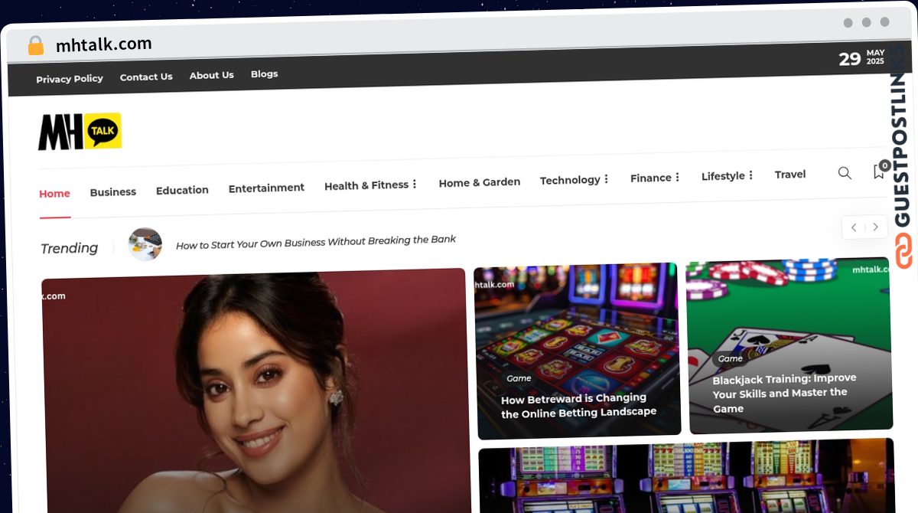Open the Business category
The width and height of the screenshot is (918, 513).
point(113,192)
